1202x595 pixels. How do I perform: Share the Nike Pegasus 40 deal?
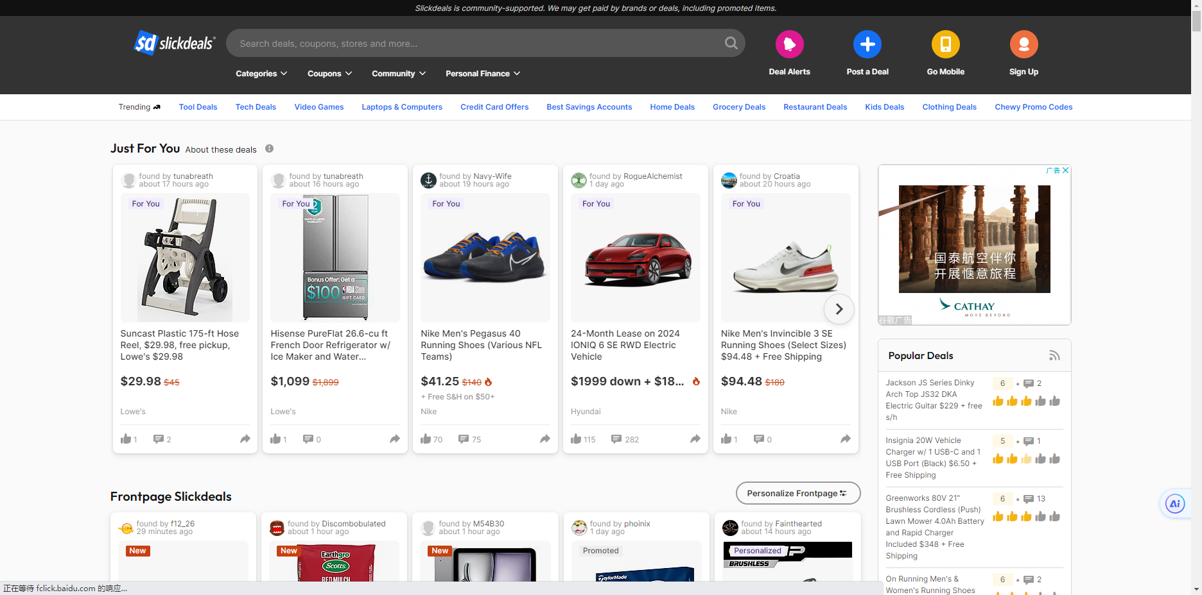(x=545, y=439)
